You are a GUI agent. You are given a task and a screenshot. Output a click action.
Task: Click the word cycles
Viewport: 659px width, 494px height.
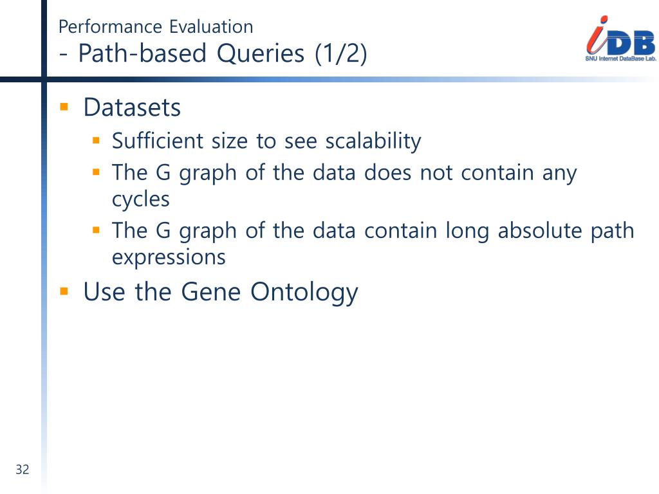[141, 199]
